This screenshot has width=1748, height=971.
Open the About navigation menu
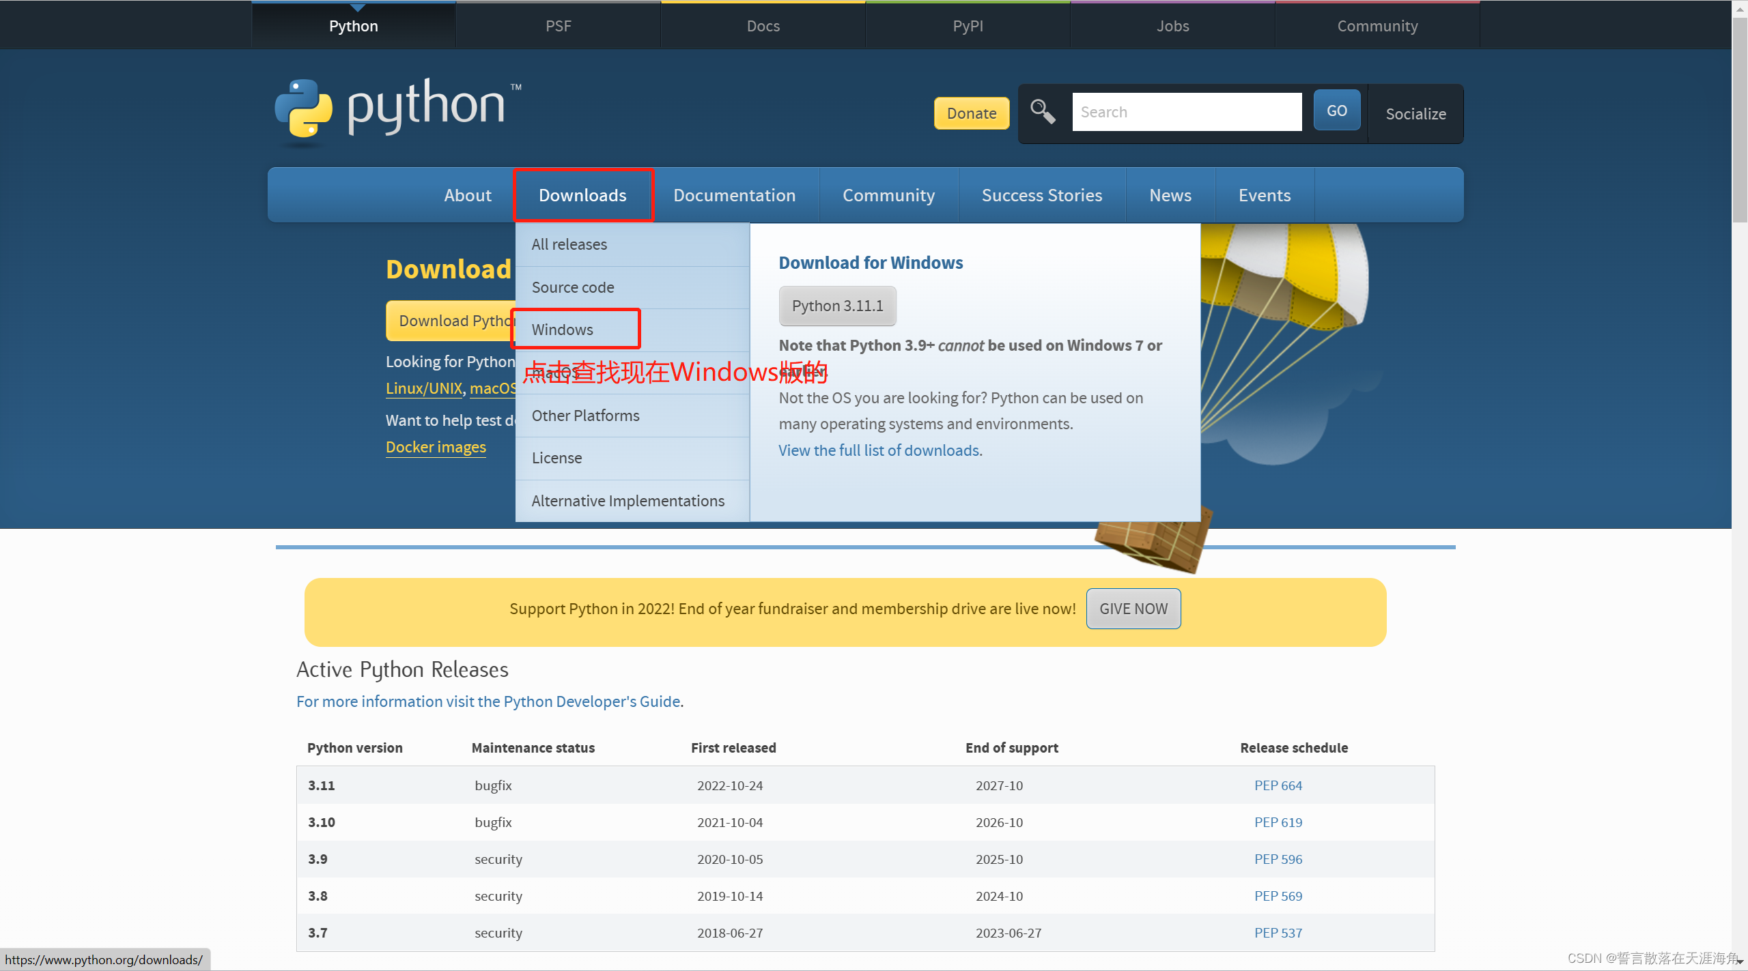click(468, 195)
